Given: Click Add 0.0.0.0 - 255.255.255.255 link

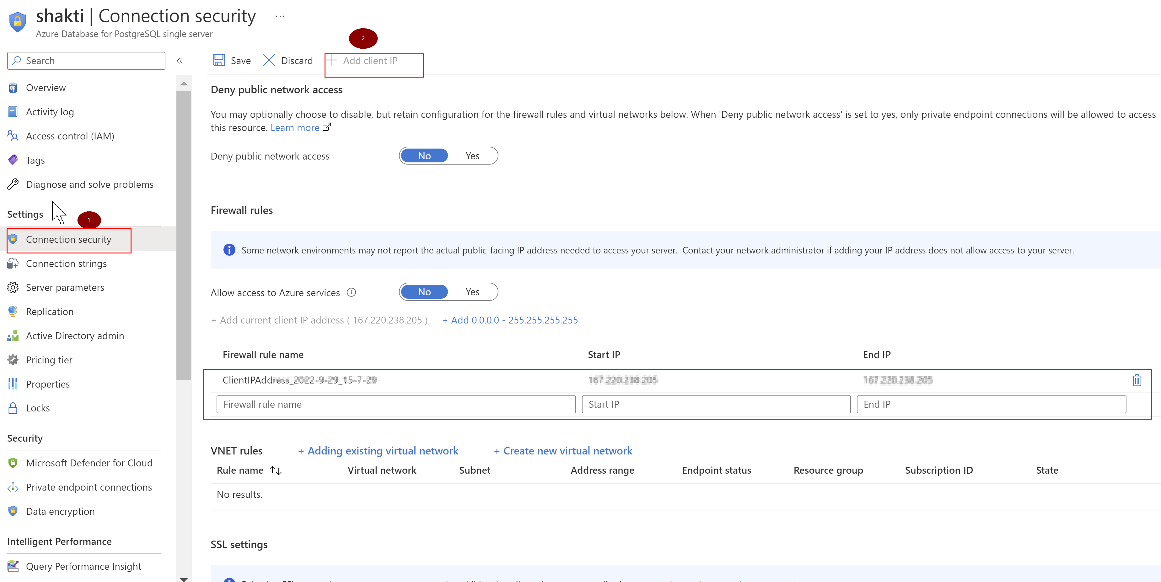Looking at the screenshot, I should point(510,320).
